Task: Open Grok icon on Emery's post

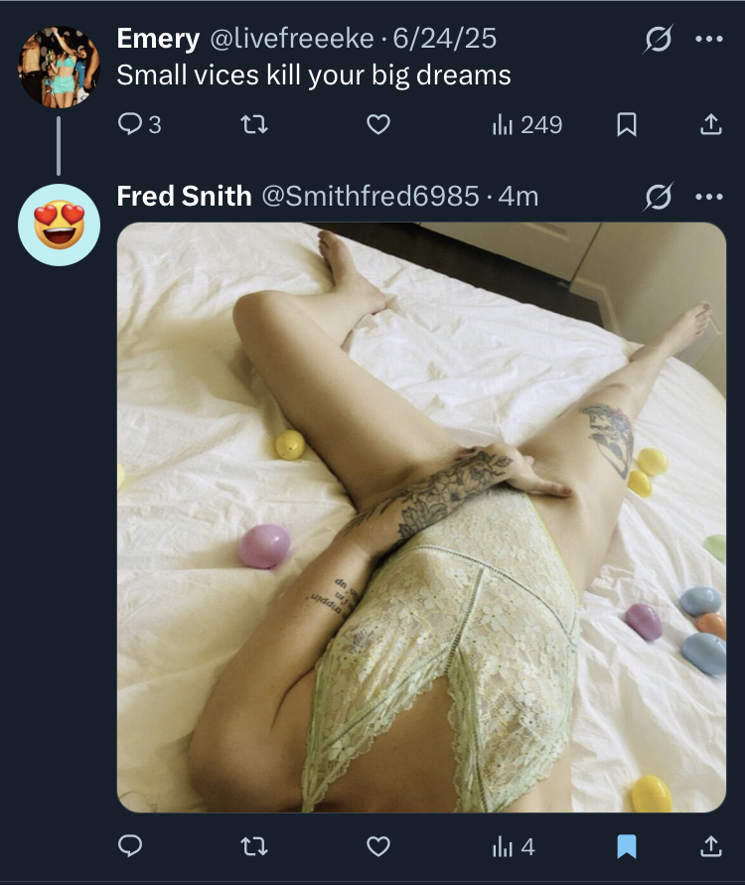Action: [658, 39]
